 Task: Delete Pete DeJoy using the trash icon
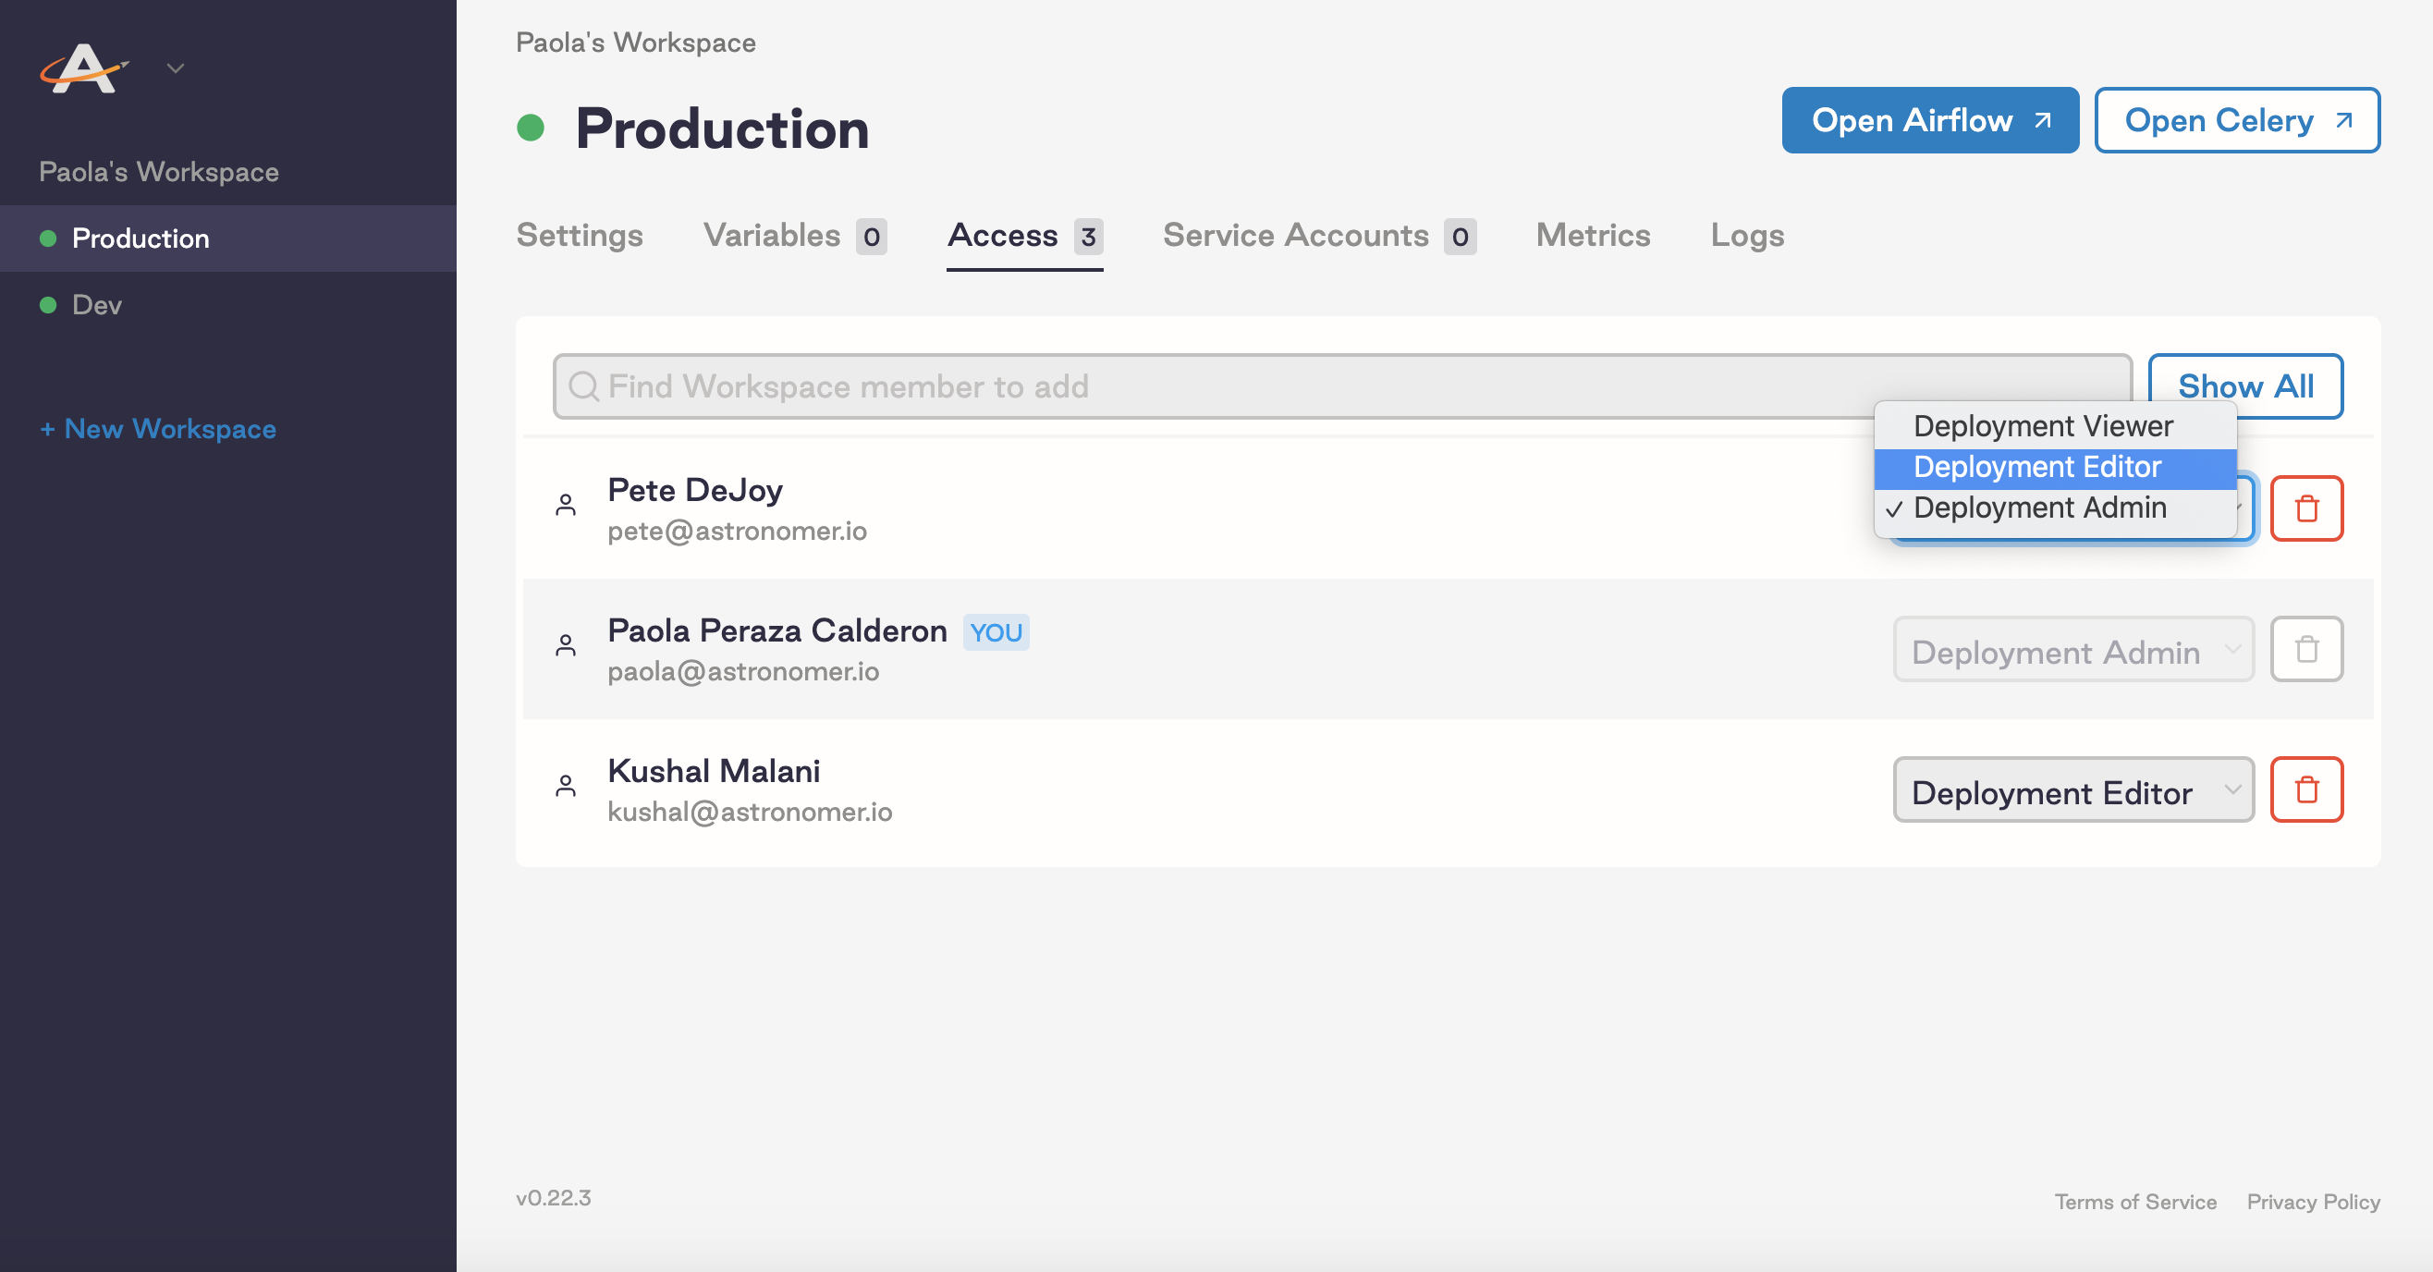(2307, 508)
